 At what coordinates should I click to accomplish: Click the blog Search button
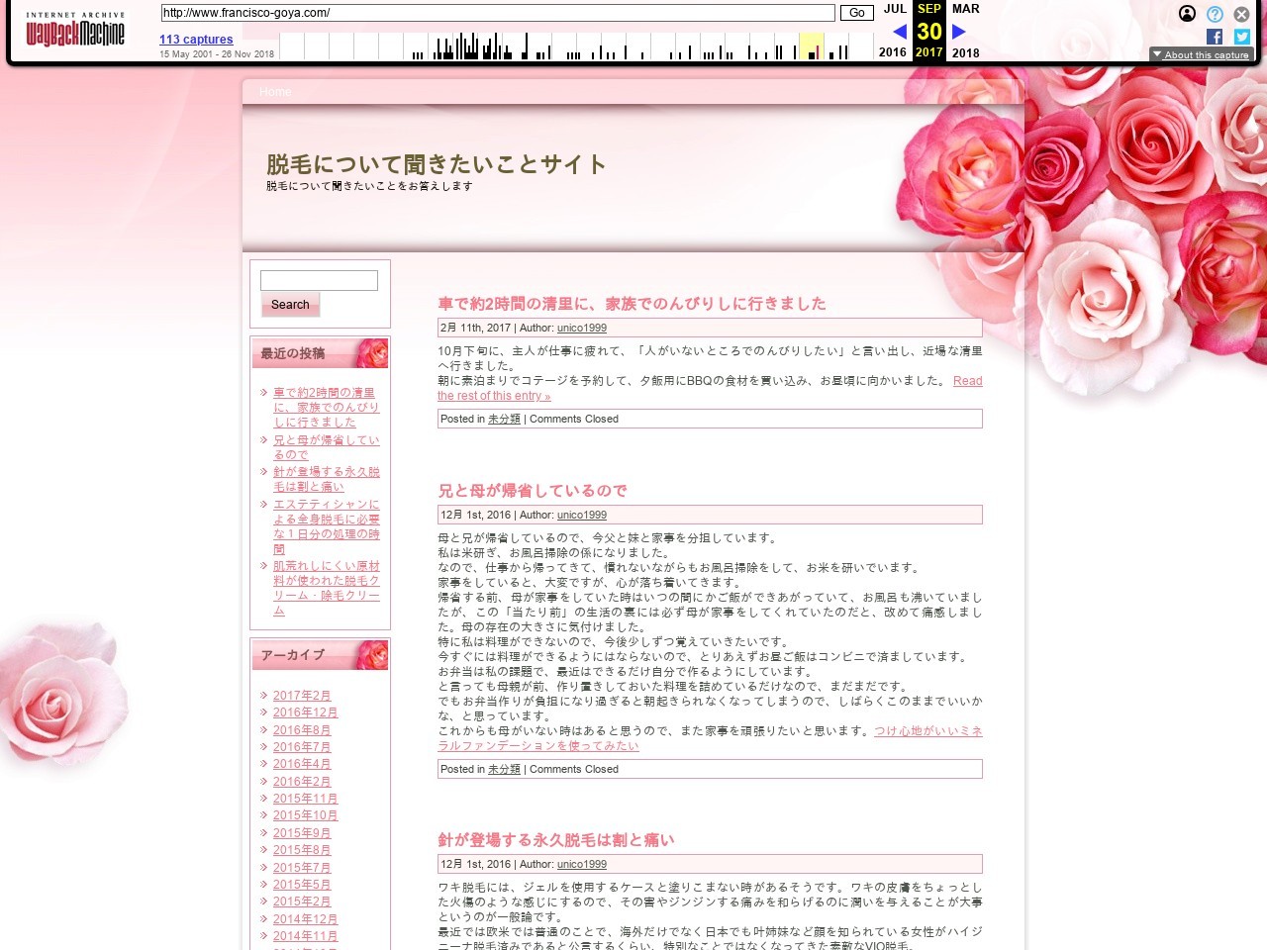tap(290, 305)
